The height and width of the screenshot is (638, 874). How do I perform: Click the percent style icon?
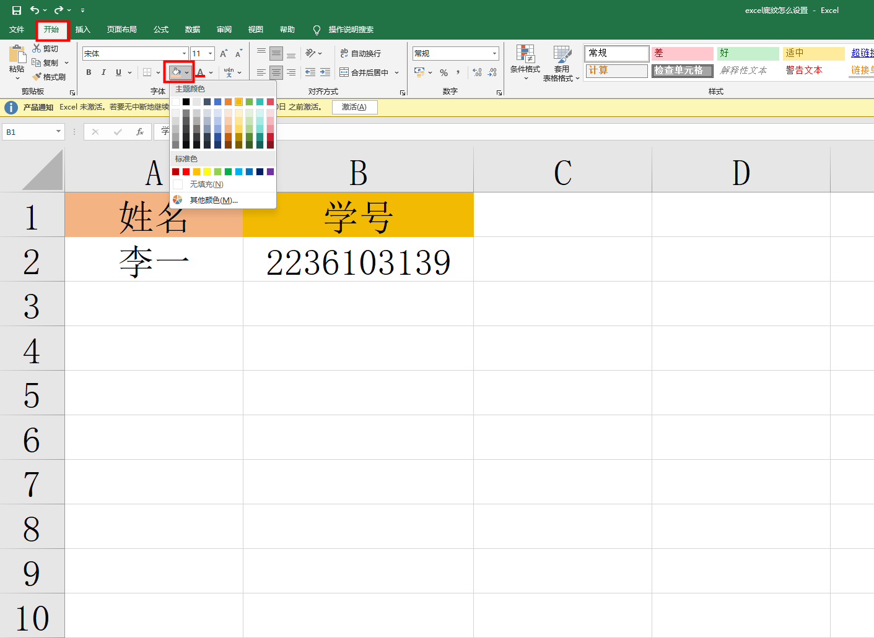coord(444,72)
